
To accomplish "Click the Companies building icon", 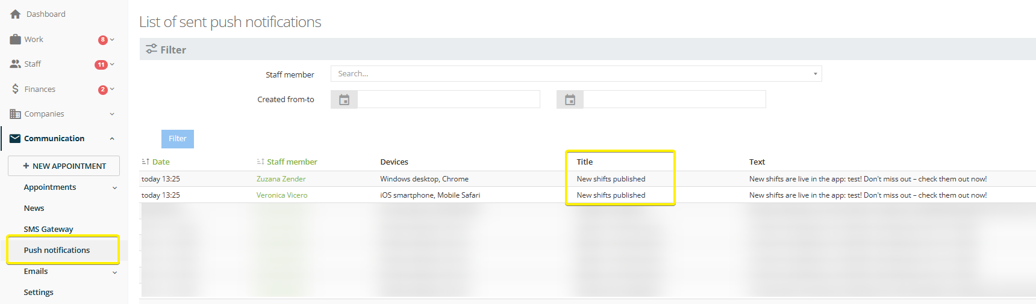I will [15, 114].
